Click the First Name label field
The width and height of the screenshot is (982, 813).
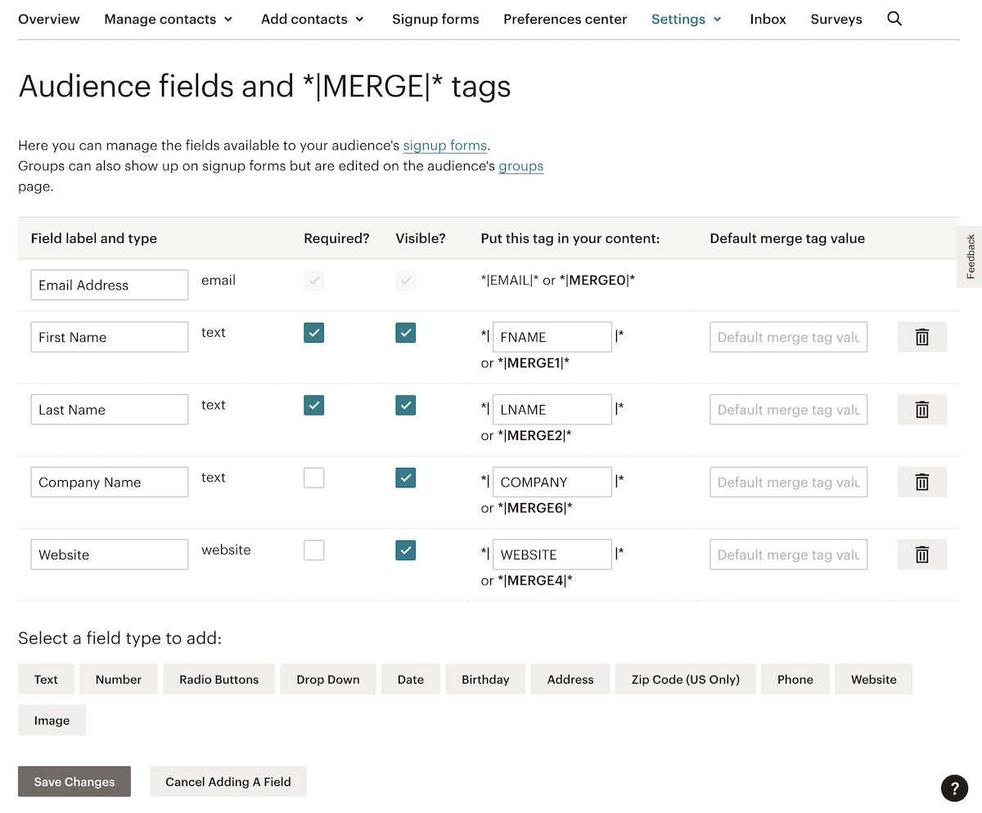pos(110,337)
